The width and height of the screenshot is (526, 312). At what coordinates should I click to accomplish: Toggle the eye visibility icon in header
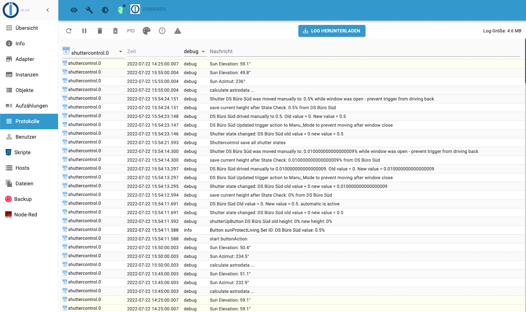[x=74, y=10]
